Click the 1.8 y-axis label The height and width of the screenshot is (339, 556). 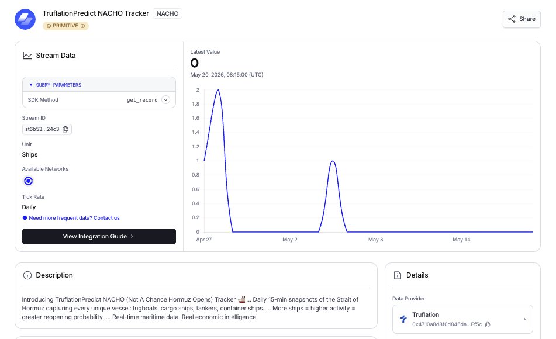[195, 104]
